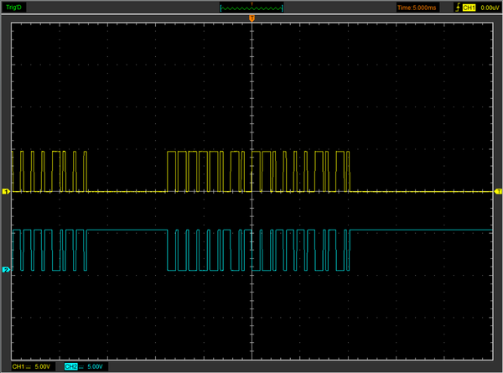Click the rising edge trigger slope icon

tap(458, 7)
